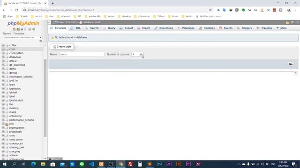This screenshot has height=168, width=300.
Task: Open the Export tab
Action: click(126, 28)
